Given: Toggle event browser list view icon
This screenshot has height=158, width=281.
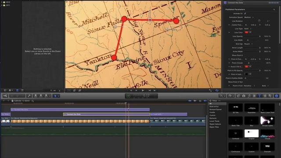Looking at the screenshot, I should [x=22, y=90].
